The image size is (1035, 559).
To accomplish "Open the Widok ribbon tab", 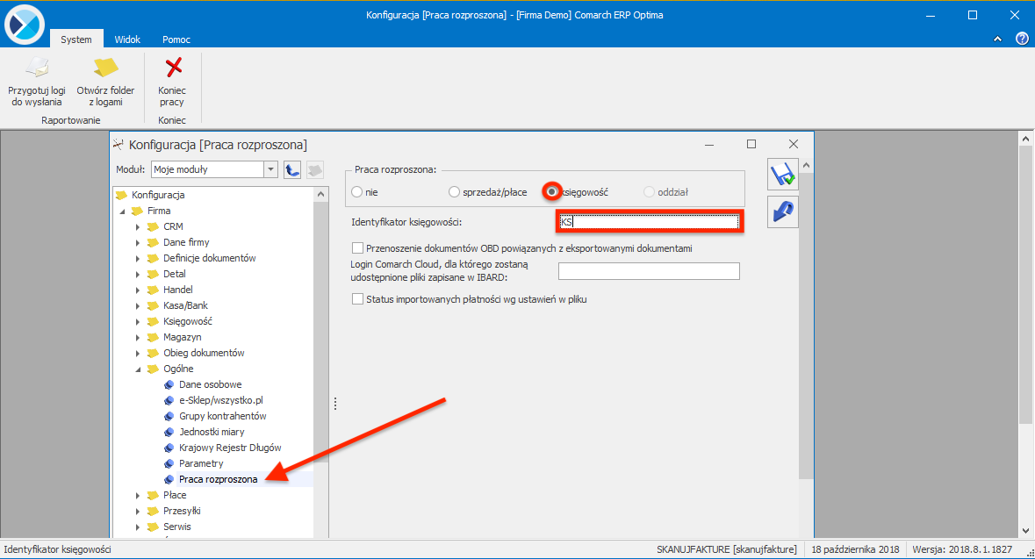I will pos(127,39).
